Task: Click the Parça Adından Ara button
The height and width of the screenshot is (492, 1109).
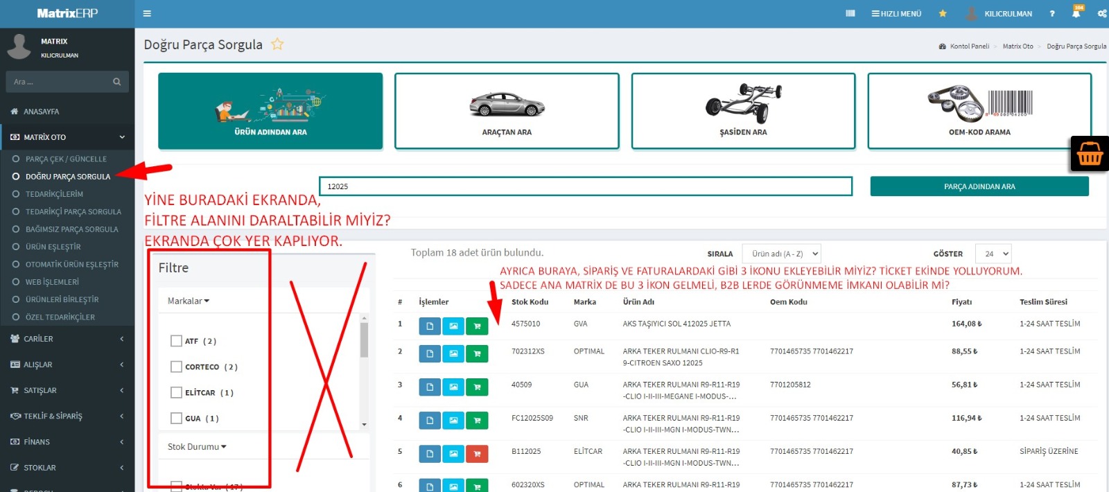Action: click(x=979, y=186)
